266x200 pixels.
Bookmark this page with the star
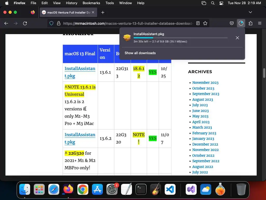(205, 23)
